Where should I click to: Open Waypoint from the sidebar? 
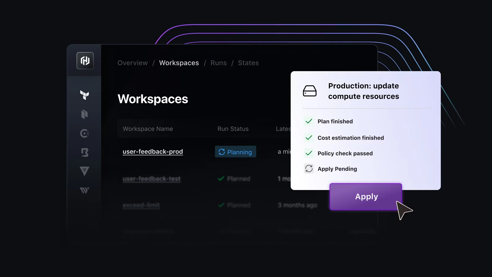(x=84, y=190)
